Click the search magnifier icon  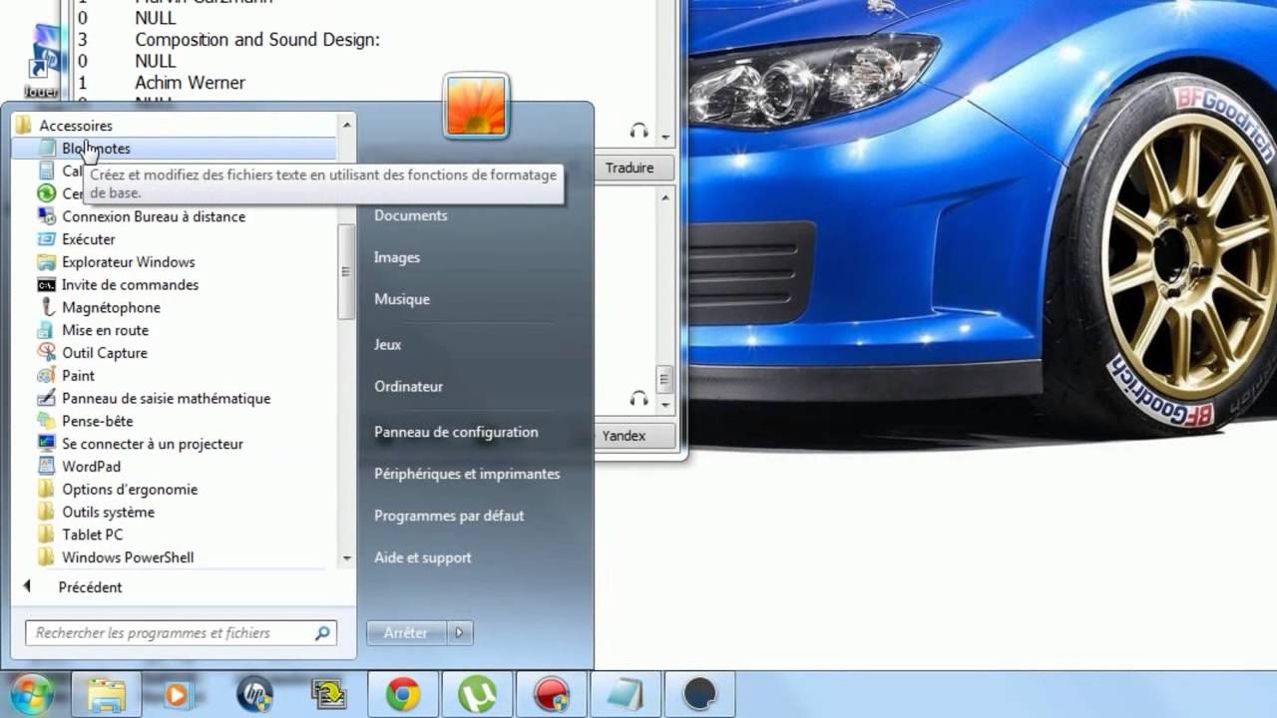pos(322,633)
